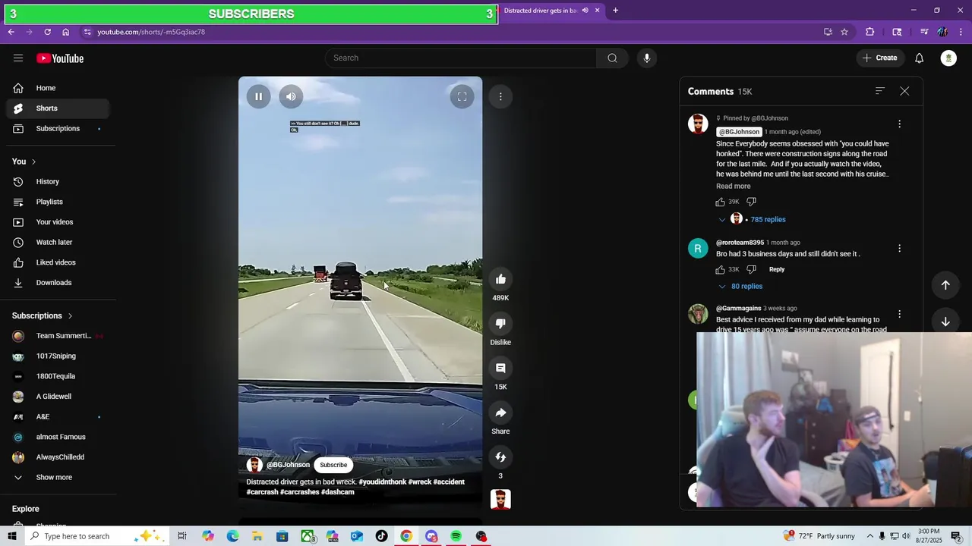Open Downloads in sidebar

click(x=58, y=283)
